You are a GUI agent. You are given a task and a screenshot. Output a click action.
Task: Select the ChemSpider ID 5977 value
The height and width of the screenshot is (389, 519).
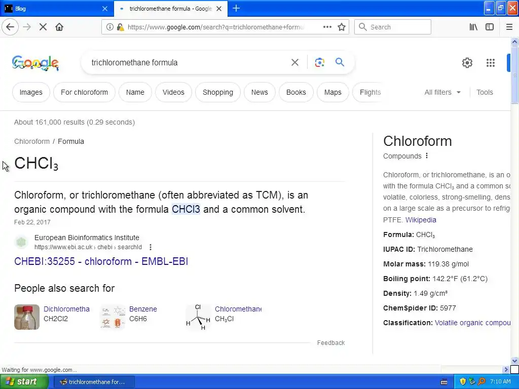coord(448,308)
